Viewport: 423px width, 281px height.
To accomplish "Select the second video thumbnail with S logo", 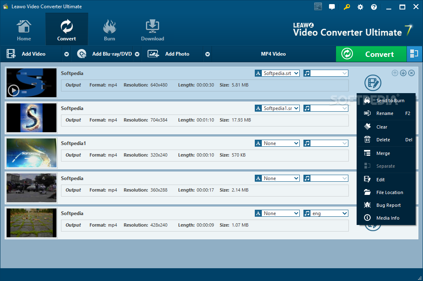I will (x=32, y=118).
